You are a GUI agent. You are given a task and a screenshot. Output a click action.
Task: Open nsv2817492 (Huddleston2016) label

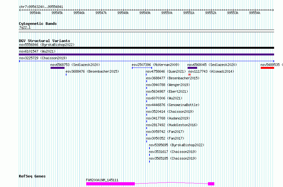click(x=172, y=125)
